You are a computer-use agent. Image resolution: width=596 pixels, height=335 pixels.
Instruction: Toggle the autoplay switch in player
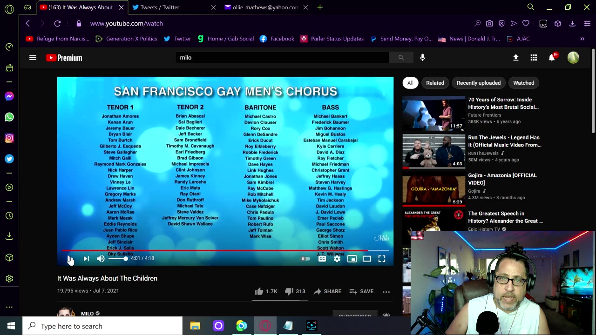coord(305,259)
